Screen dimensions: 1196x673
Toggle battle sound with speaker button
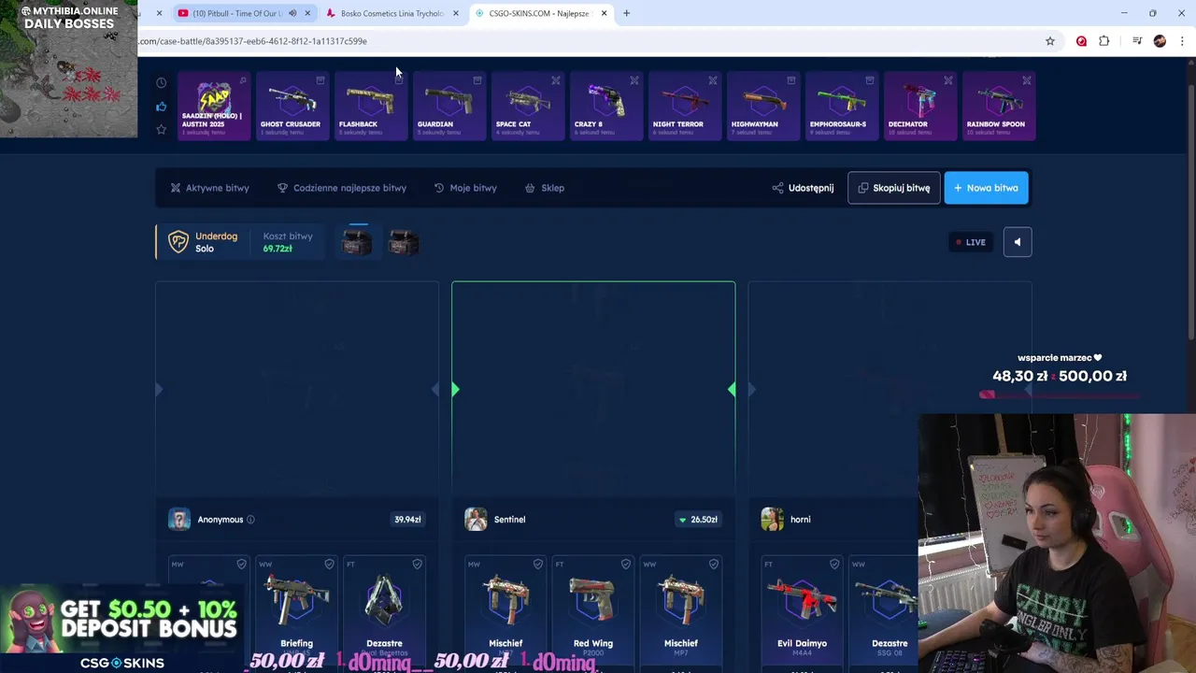[x=1018, y=242]
